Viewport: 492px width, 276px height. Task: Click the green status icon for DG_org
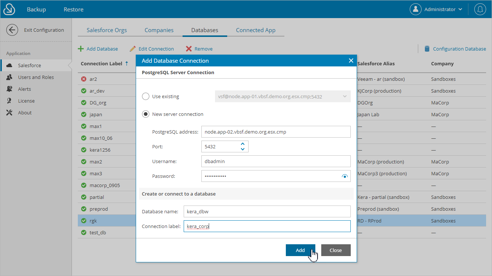coord(84,103)
